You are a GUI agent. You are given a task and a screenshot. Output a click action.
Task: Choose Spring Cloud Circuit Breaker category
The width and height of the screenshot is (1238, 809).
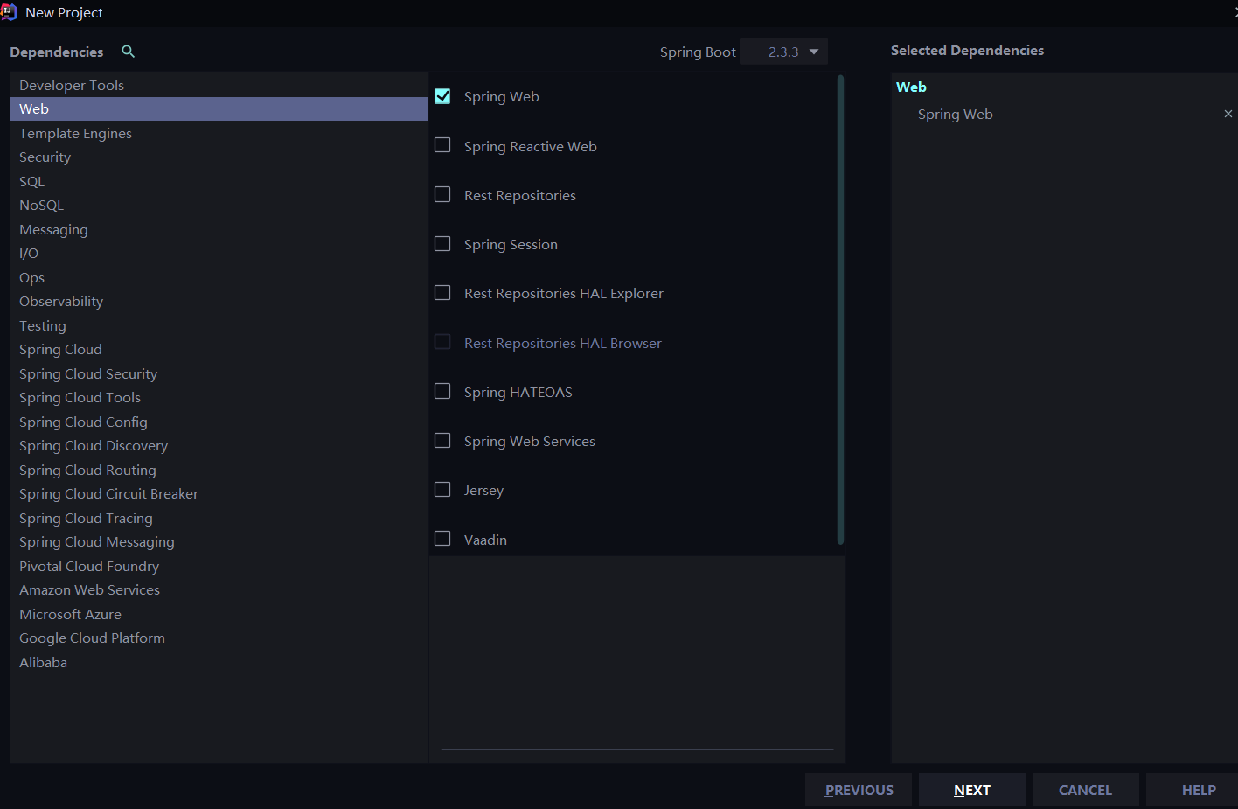pos(219,493)
